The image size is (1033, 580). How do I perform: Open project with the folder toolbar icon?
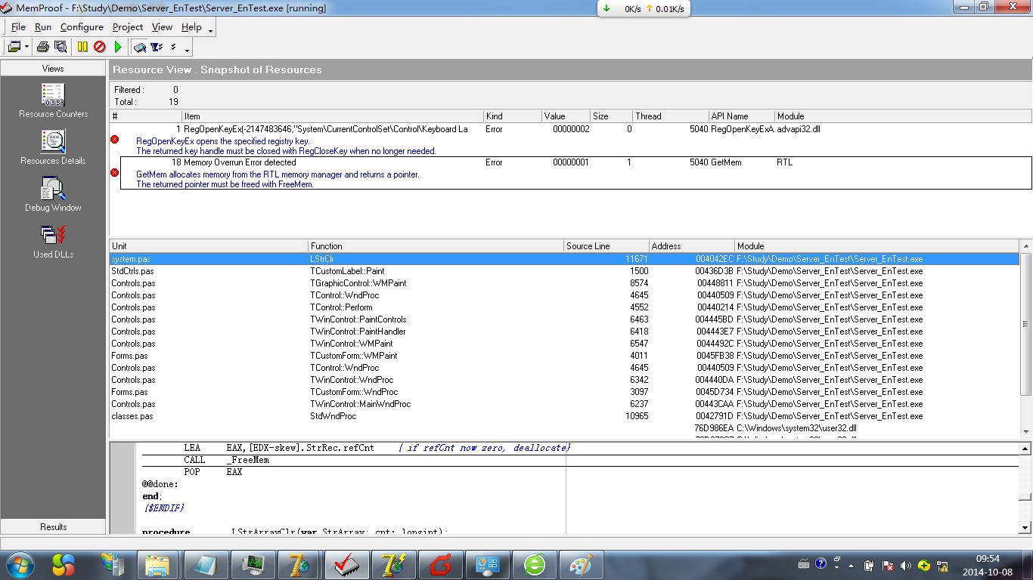[14, 47]
